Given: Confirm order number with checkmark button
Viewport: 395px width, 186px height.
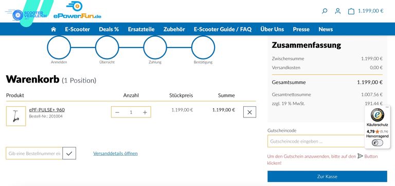Looking at the screenshot, I should 69,153.
